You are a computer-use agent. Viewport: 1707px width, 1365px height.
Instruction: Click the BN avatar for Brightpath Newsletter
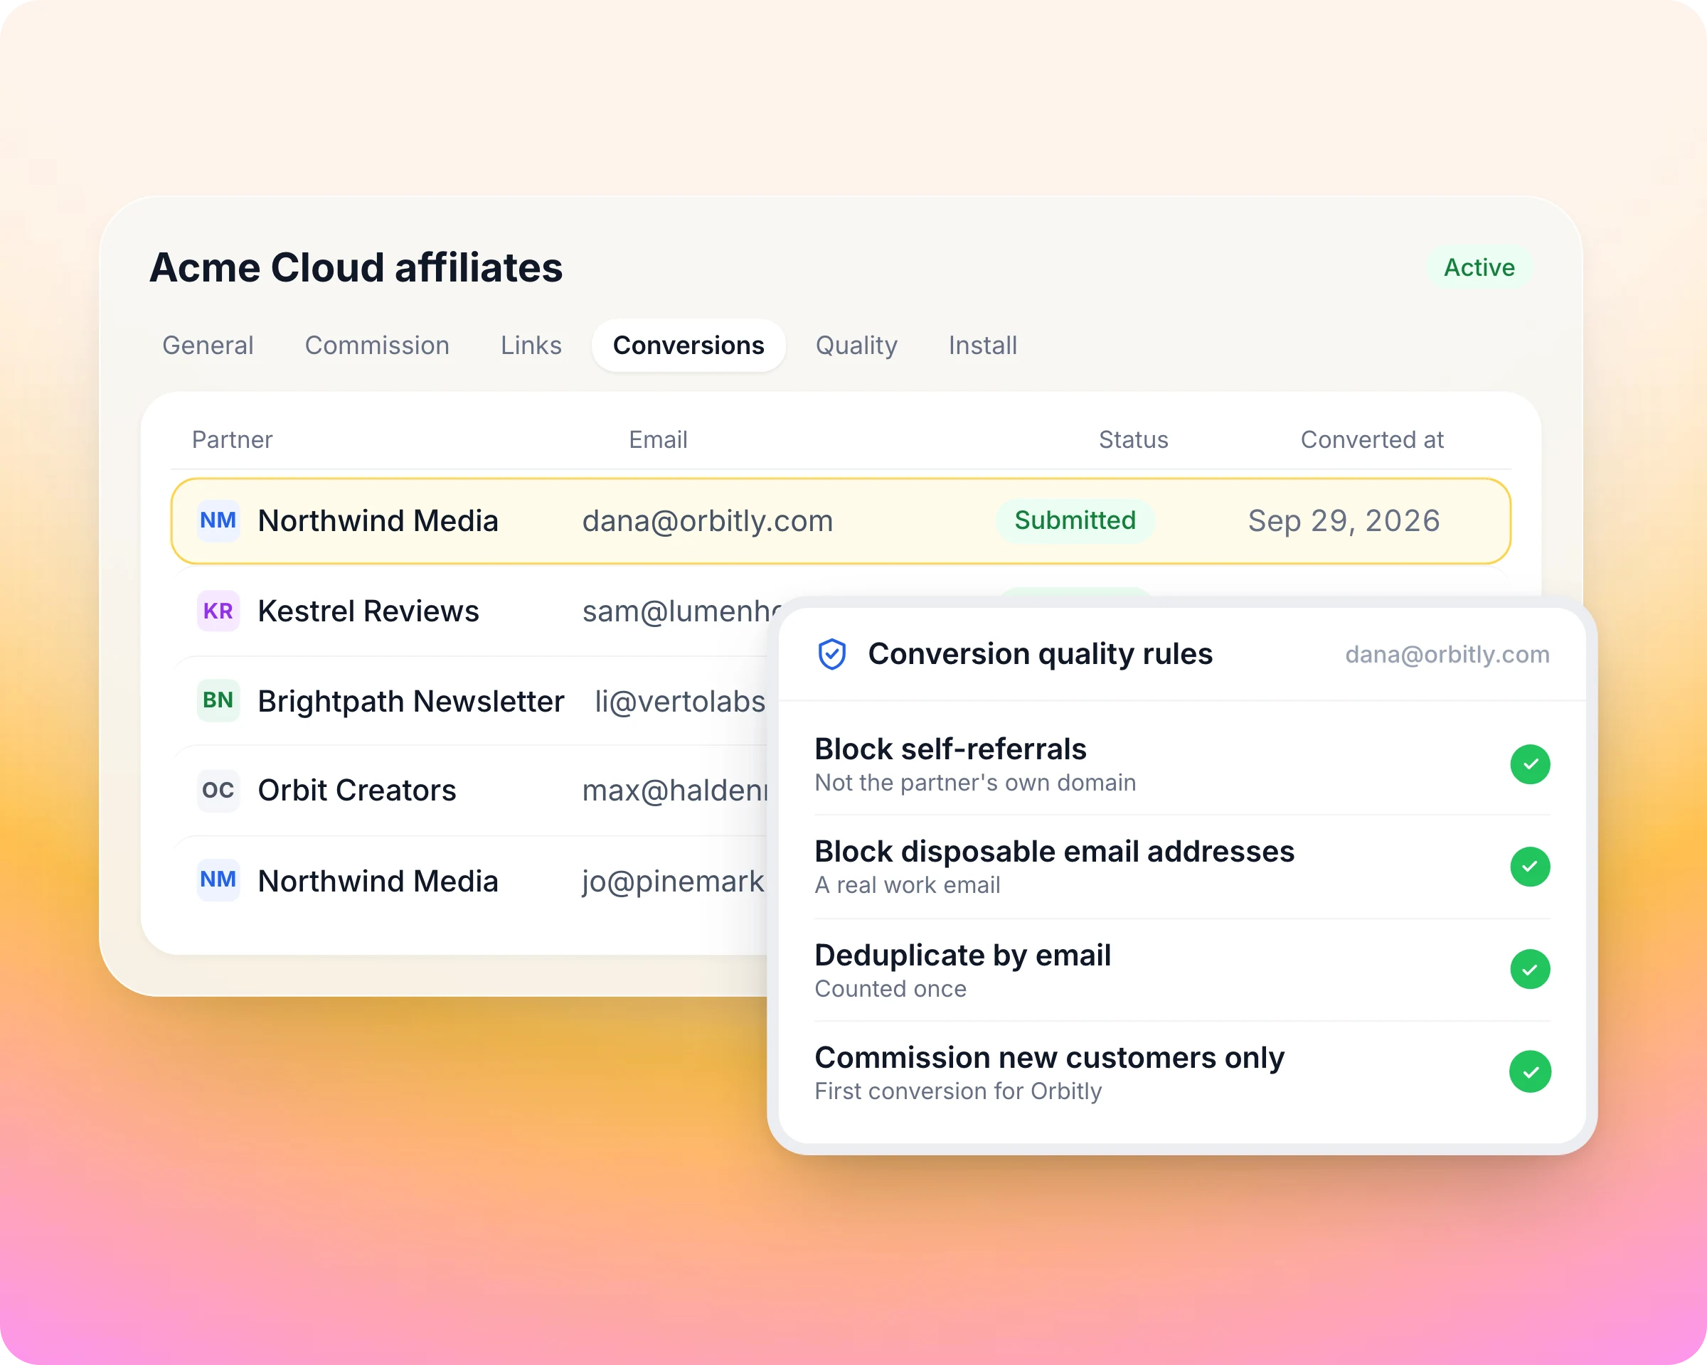218,700
